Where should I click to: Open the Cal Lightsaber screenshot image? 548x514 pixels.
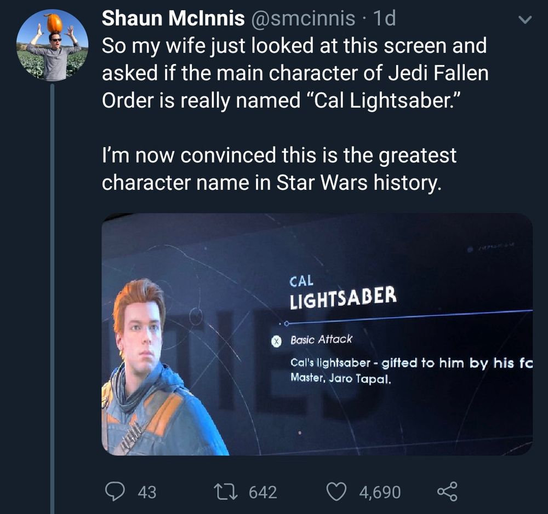[318, 337]
